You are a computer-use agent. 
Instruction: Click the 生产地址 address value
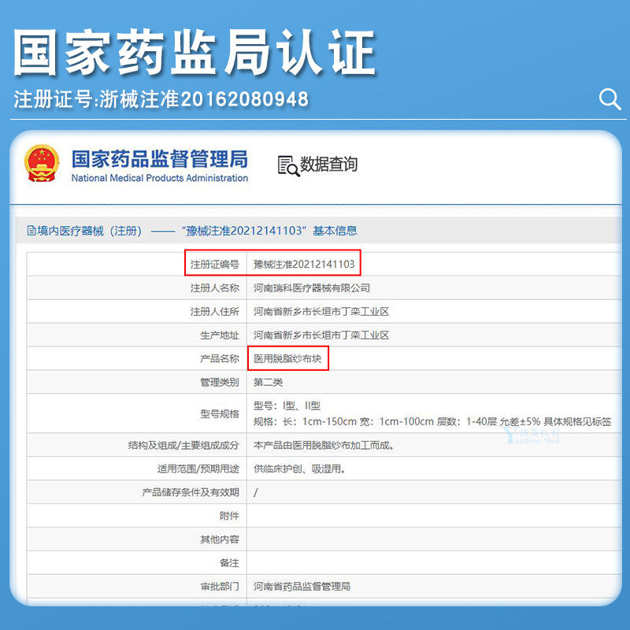point(321,335)
